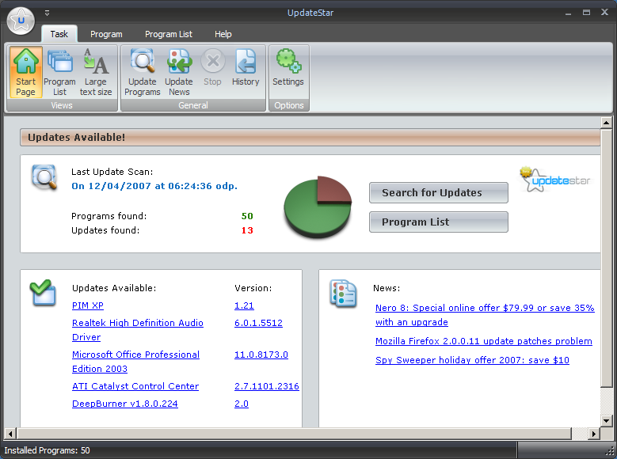This screenshot has height=459, width=617.
Task: Click the horizontal scrollbar thumb
Action: pos(294,434)
